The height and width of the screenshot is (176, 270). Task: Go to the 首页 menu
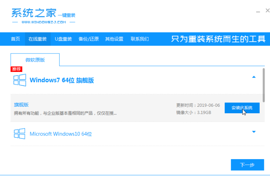coord(15,39)
